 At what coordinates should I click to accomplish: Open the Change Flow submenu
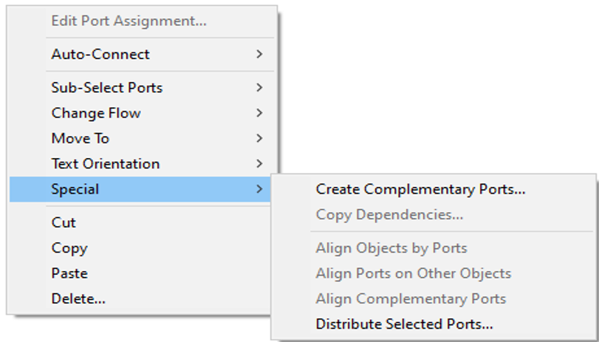pos(142,113)
